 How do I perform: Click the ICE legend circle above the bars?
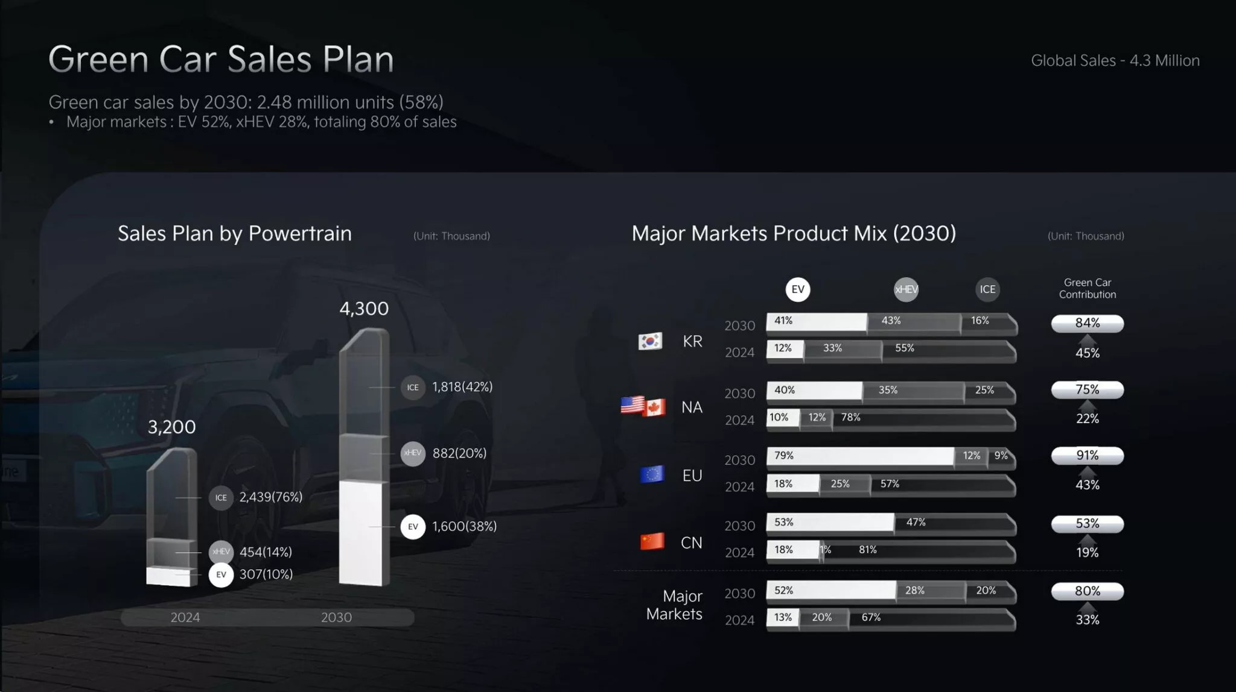click(x=987, y=289)
